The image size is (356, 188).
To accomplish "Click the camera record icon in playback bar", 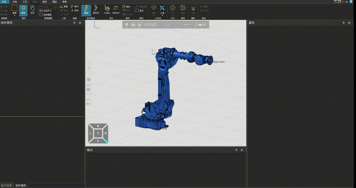I will (201, 25).
